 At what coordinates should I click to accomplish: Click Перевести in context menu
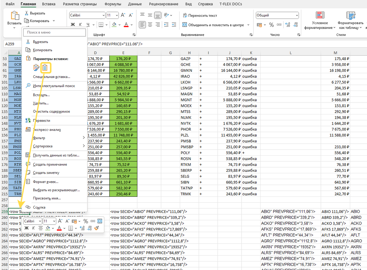coord(42,121)
